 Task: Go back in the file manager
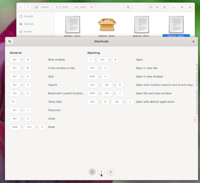(21, 7)
